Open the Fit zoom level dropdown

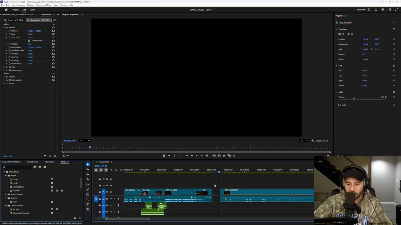[x=85, y=141]
